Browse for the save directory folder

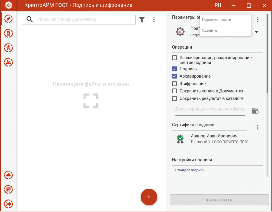(x=255, y=111)
